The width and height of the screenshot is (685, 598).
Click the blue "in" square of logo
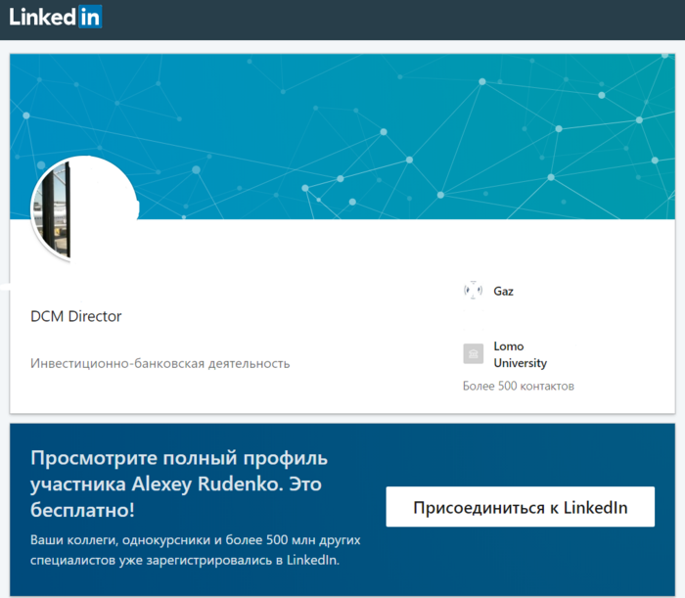(x=90, y=18)
